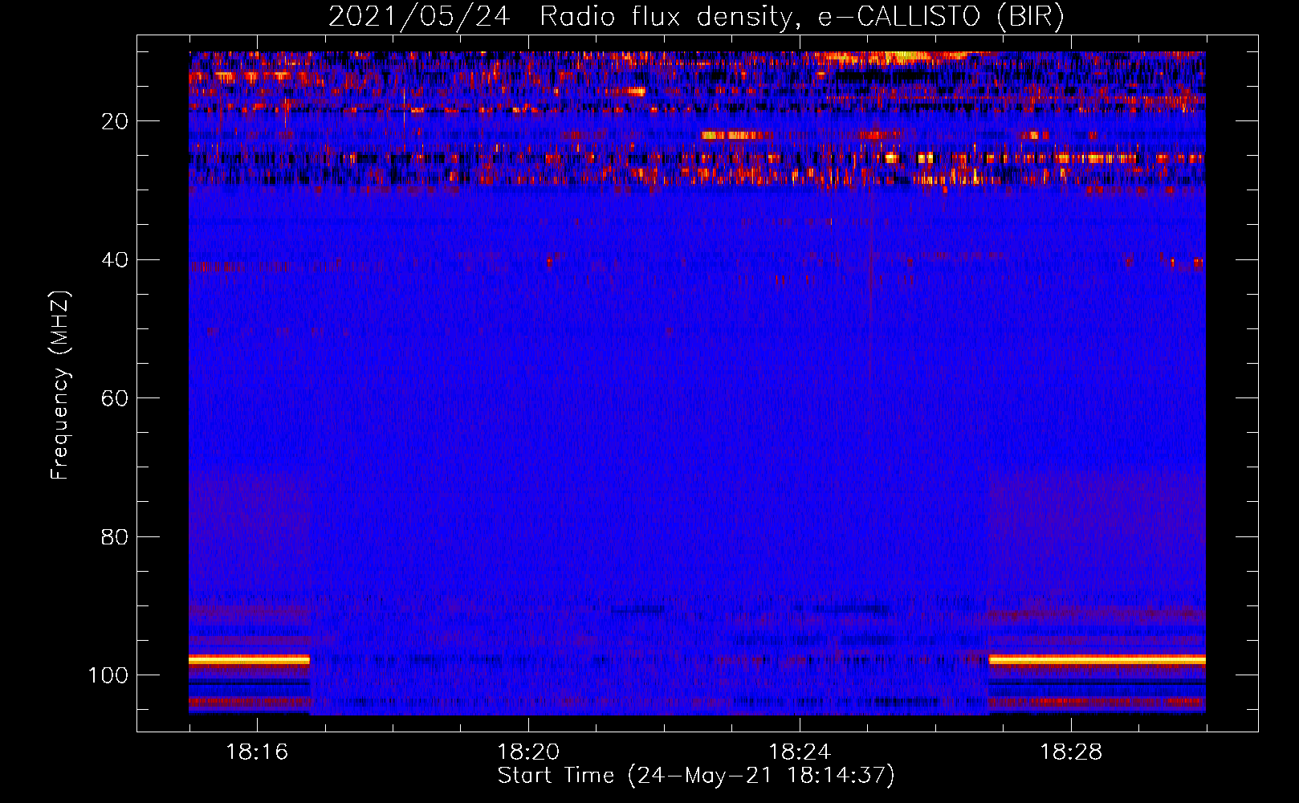This screenshot has width=1299, height=803.
Task: Click the "40" frequency tick label
Action: tap(115, 260)
